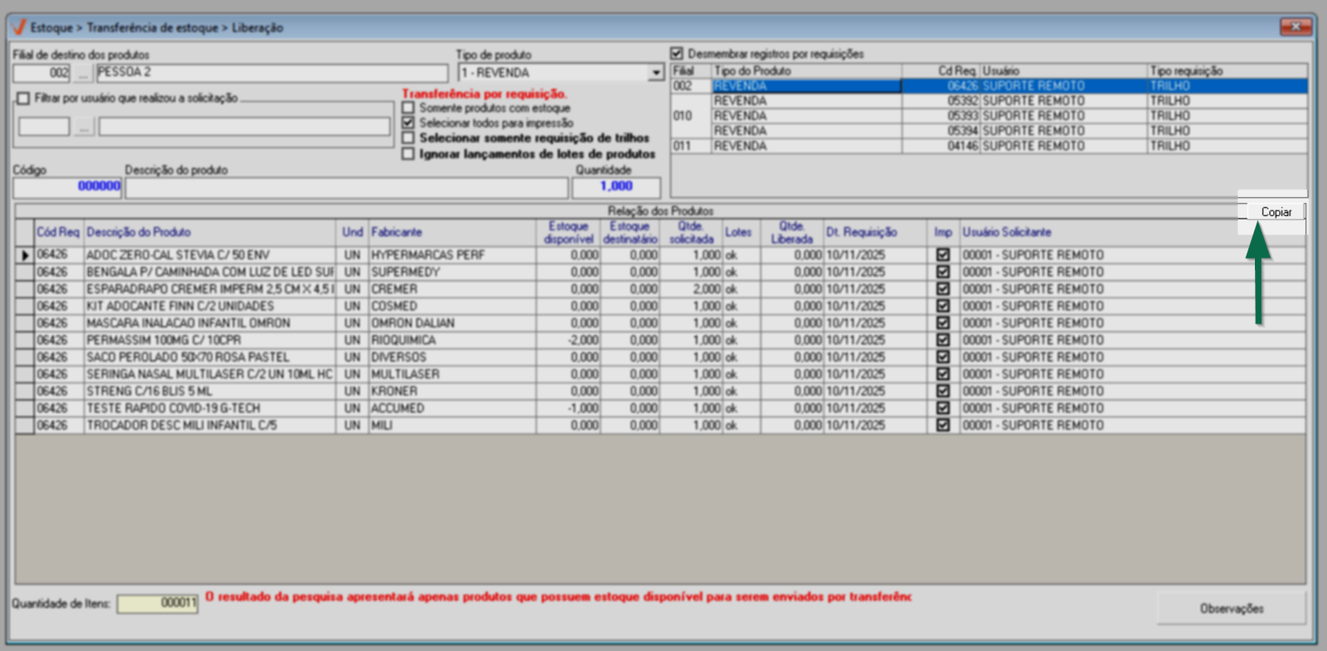Click the Estoque destinatário column header
This screenshot has height=651, width=1327.
630,232
